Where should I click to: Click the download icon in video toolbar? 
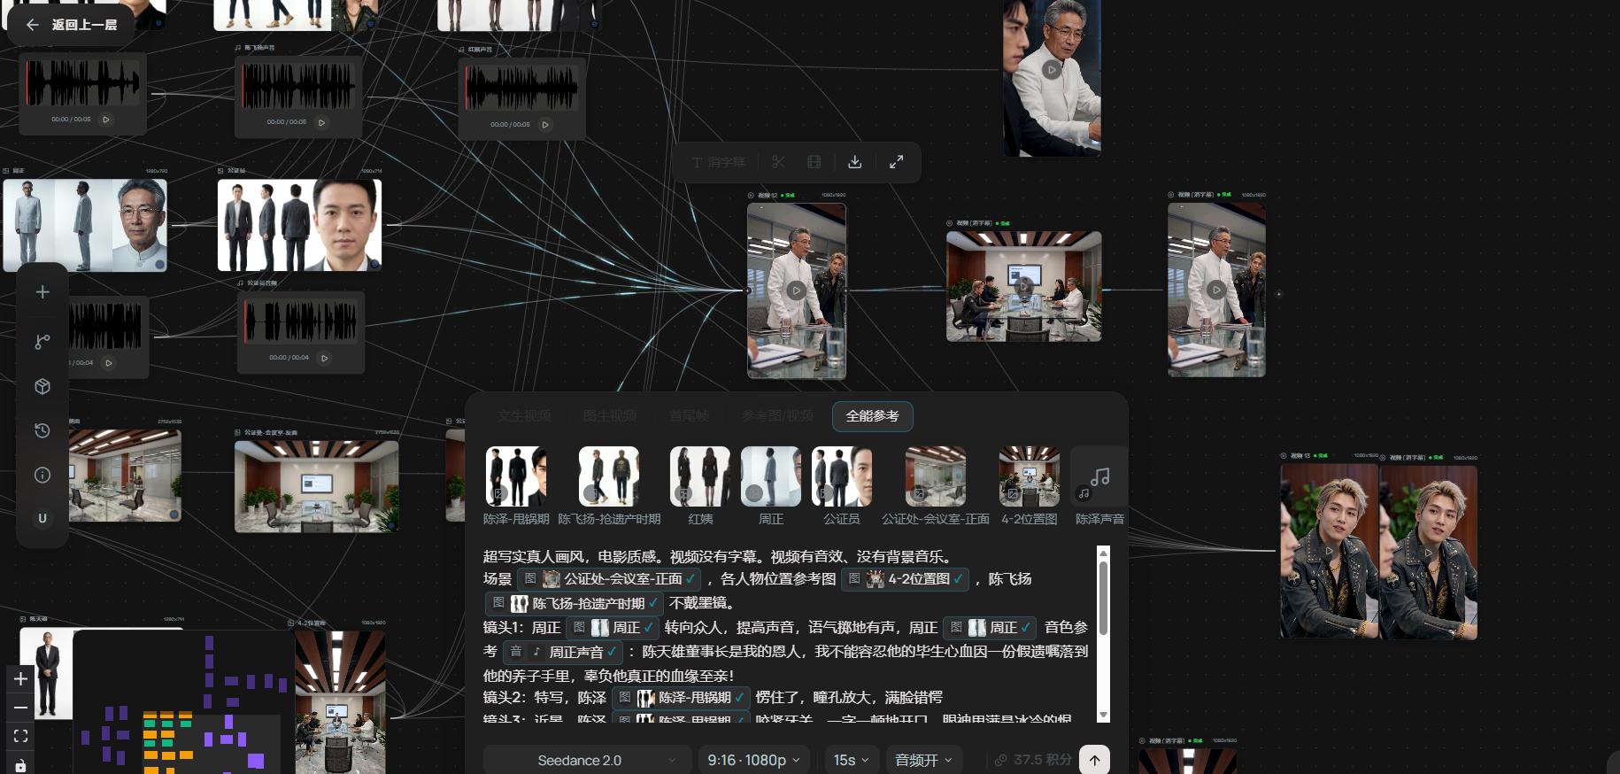pos(854,162)
